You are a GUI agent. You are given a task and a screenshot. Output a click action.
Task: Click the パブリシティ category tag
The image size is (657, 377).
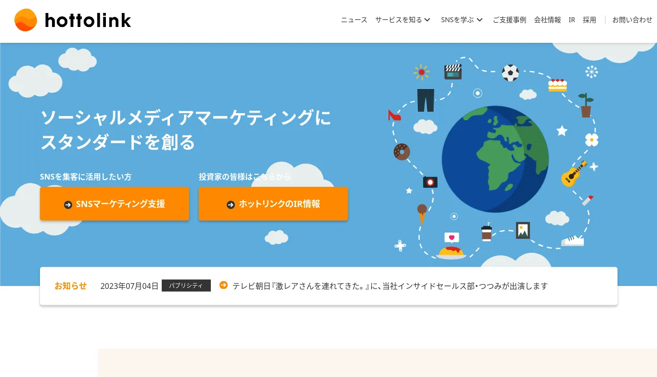point(186,286)
